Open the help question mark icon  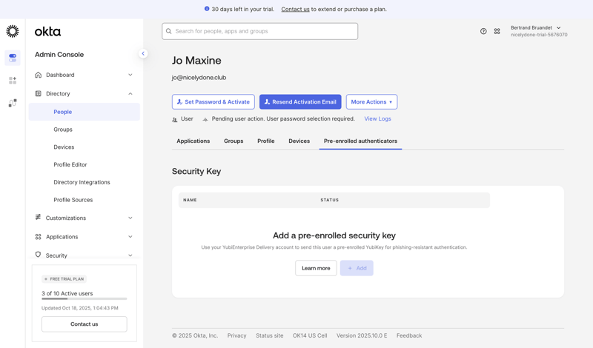point(483,31)
